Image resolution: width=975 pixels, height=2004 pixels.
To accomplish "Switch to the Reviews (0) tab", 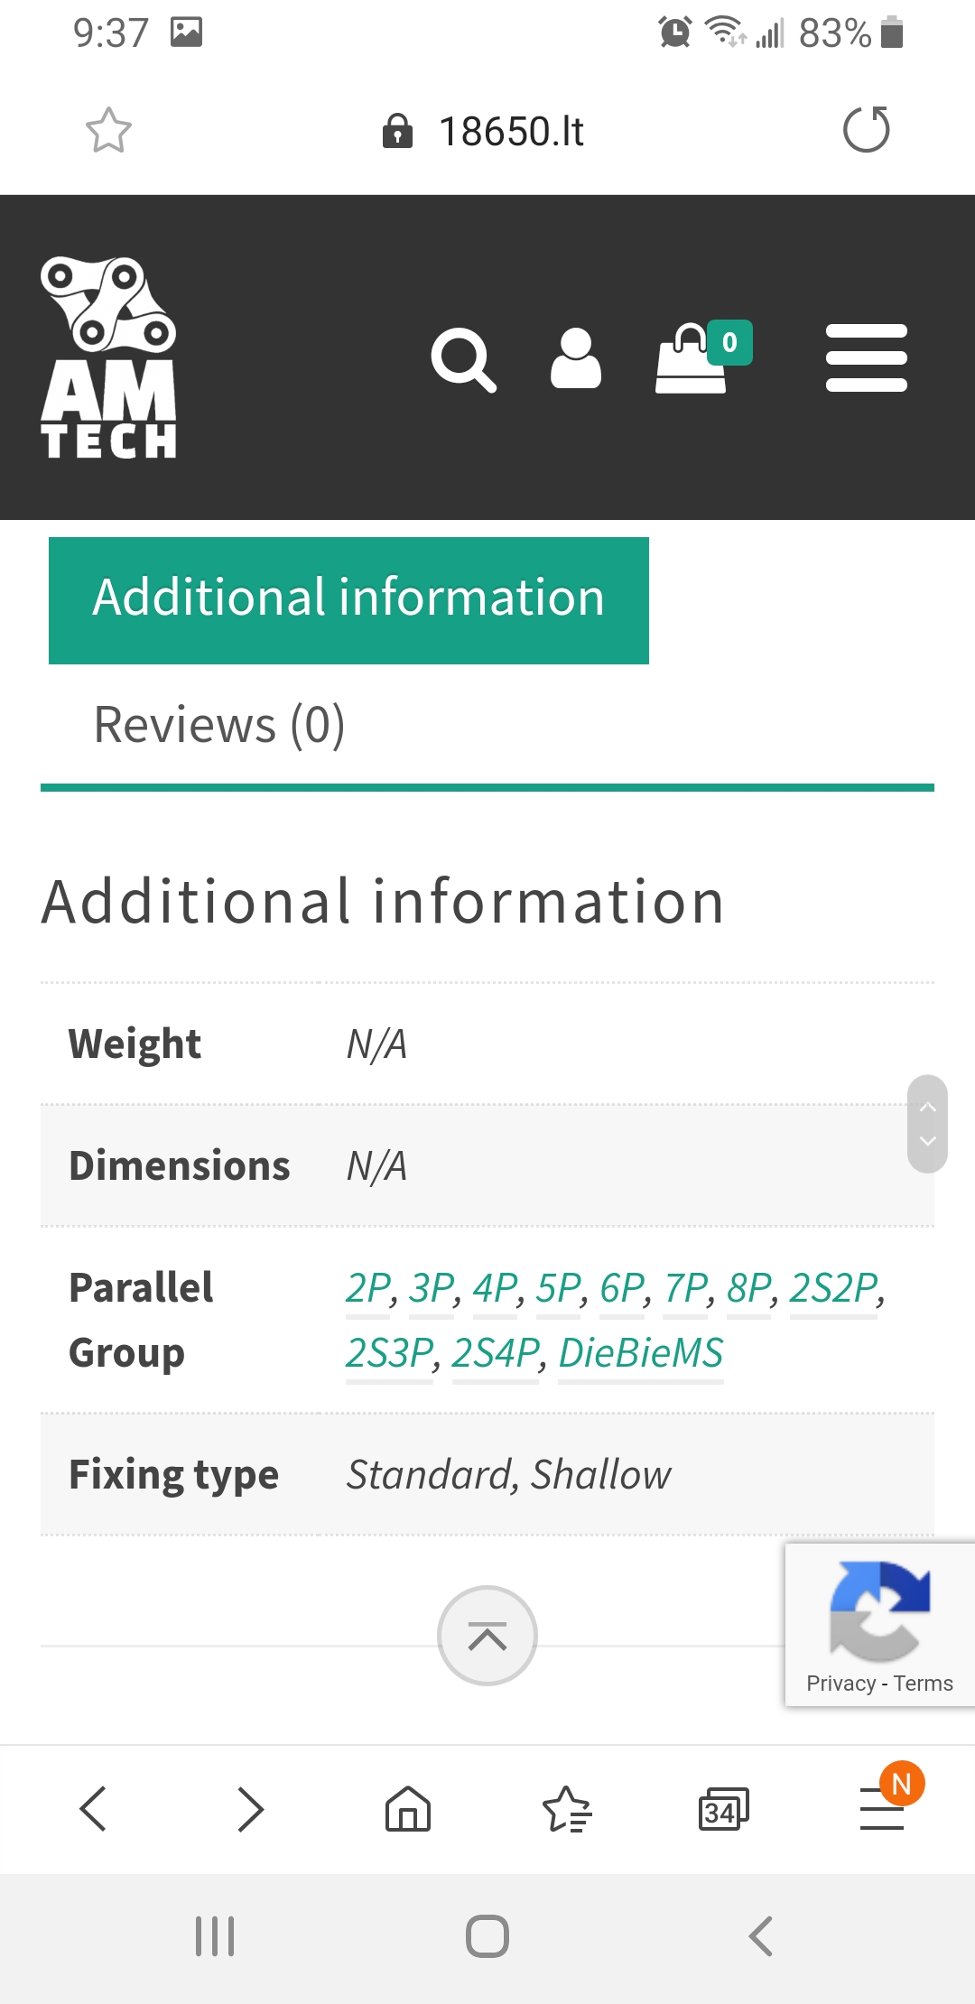I will 219,725.
